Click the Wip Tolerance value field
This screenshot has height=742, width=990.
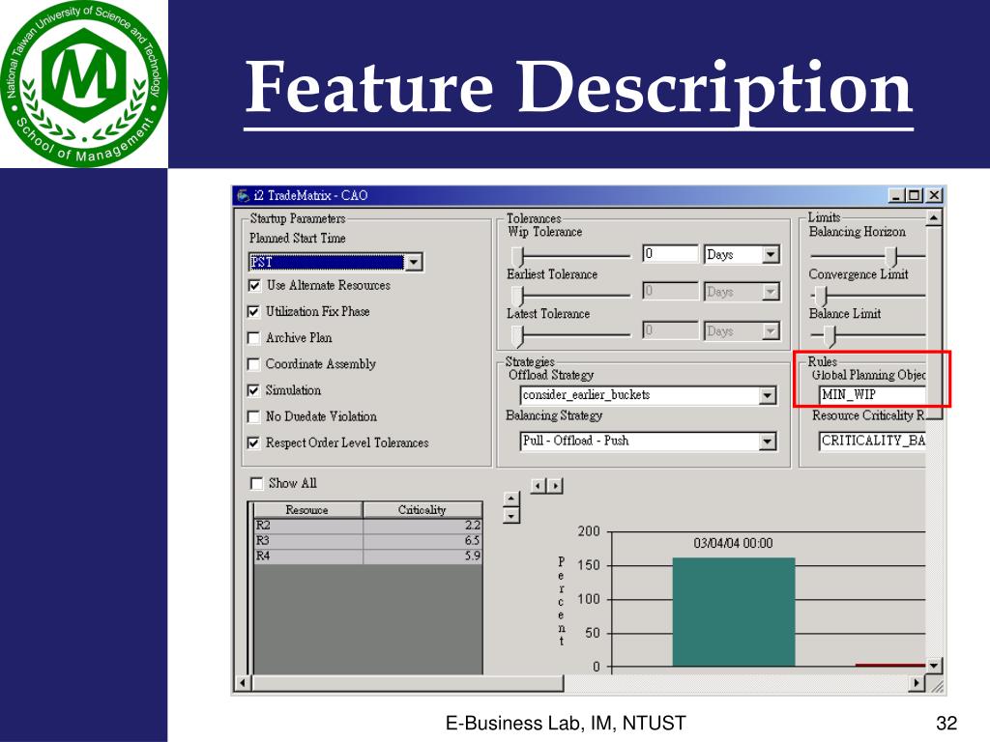point(670,254)
